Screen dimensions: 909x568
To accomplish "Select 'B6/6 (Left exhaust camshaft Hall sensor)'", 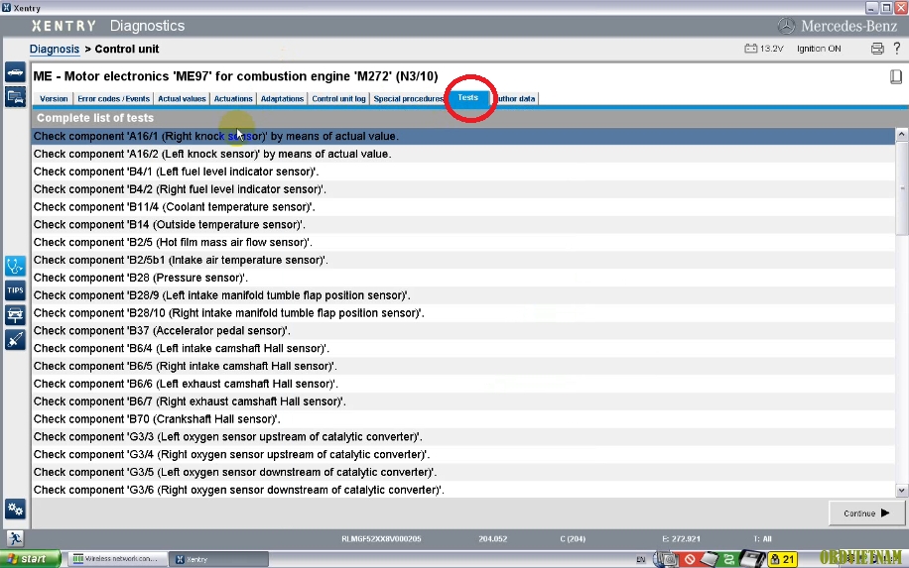I will coord(463,384).
